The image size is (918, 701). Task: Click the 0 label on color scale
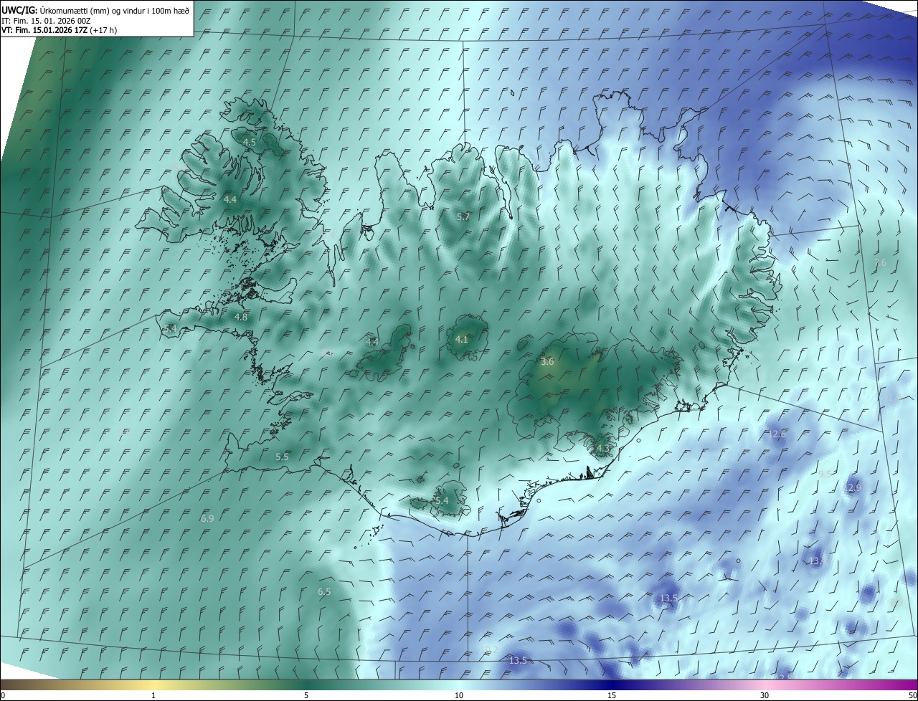(3, 696)
